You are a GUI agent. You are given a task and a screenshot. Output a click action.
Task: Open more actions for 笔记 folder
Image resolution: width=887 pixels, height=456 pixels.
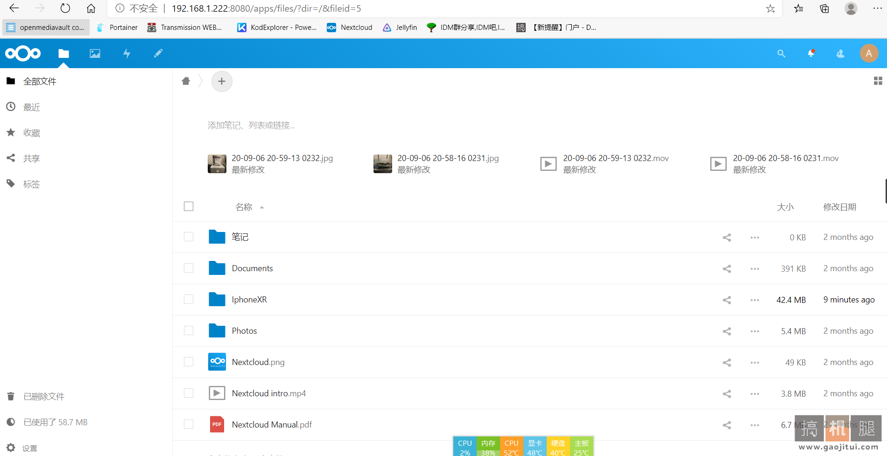[755, 238]
